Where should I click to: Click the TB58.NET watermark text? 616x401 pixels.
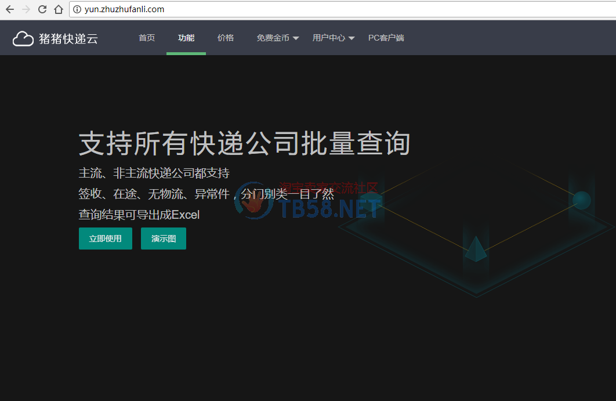point(331,209)
